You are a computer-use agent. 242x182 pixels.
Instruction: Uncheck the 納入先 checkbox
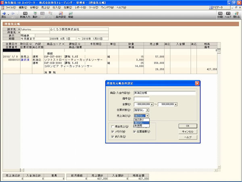click(x=113, y=137)
